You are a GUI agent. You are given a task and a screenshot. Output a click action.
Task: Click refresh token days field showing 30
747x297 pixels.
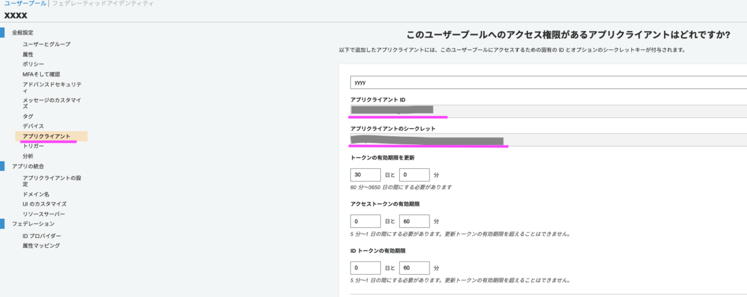(x=365, y=175)
